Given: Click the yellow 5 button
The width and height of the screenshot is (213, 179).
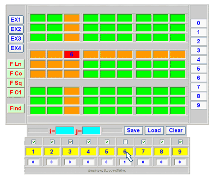Looking at the screenshot, I should (x=107, y=152).
